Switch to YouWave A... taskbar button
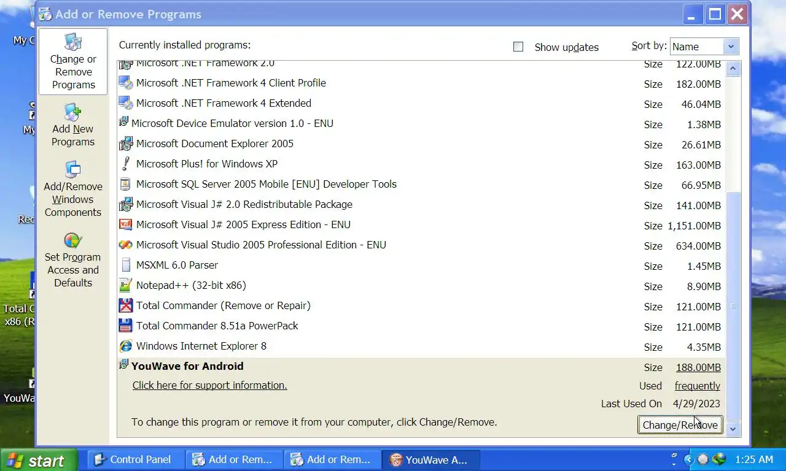 point(430,459)
